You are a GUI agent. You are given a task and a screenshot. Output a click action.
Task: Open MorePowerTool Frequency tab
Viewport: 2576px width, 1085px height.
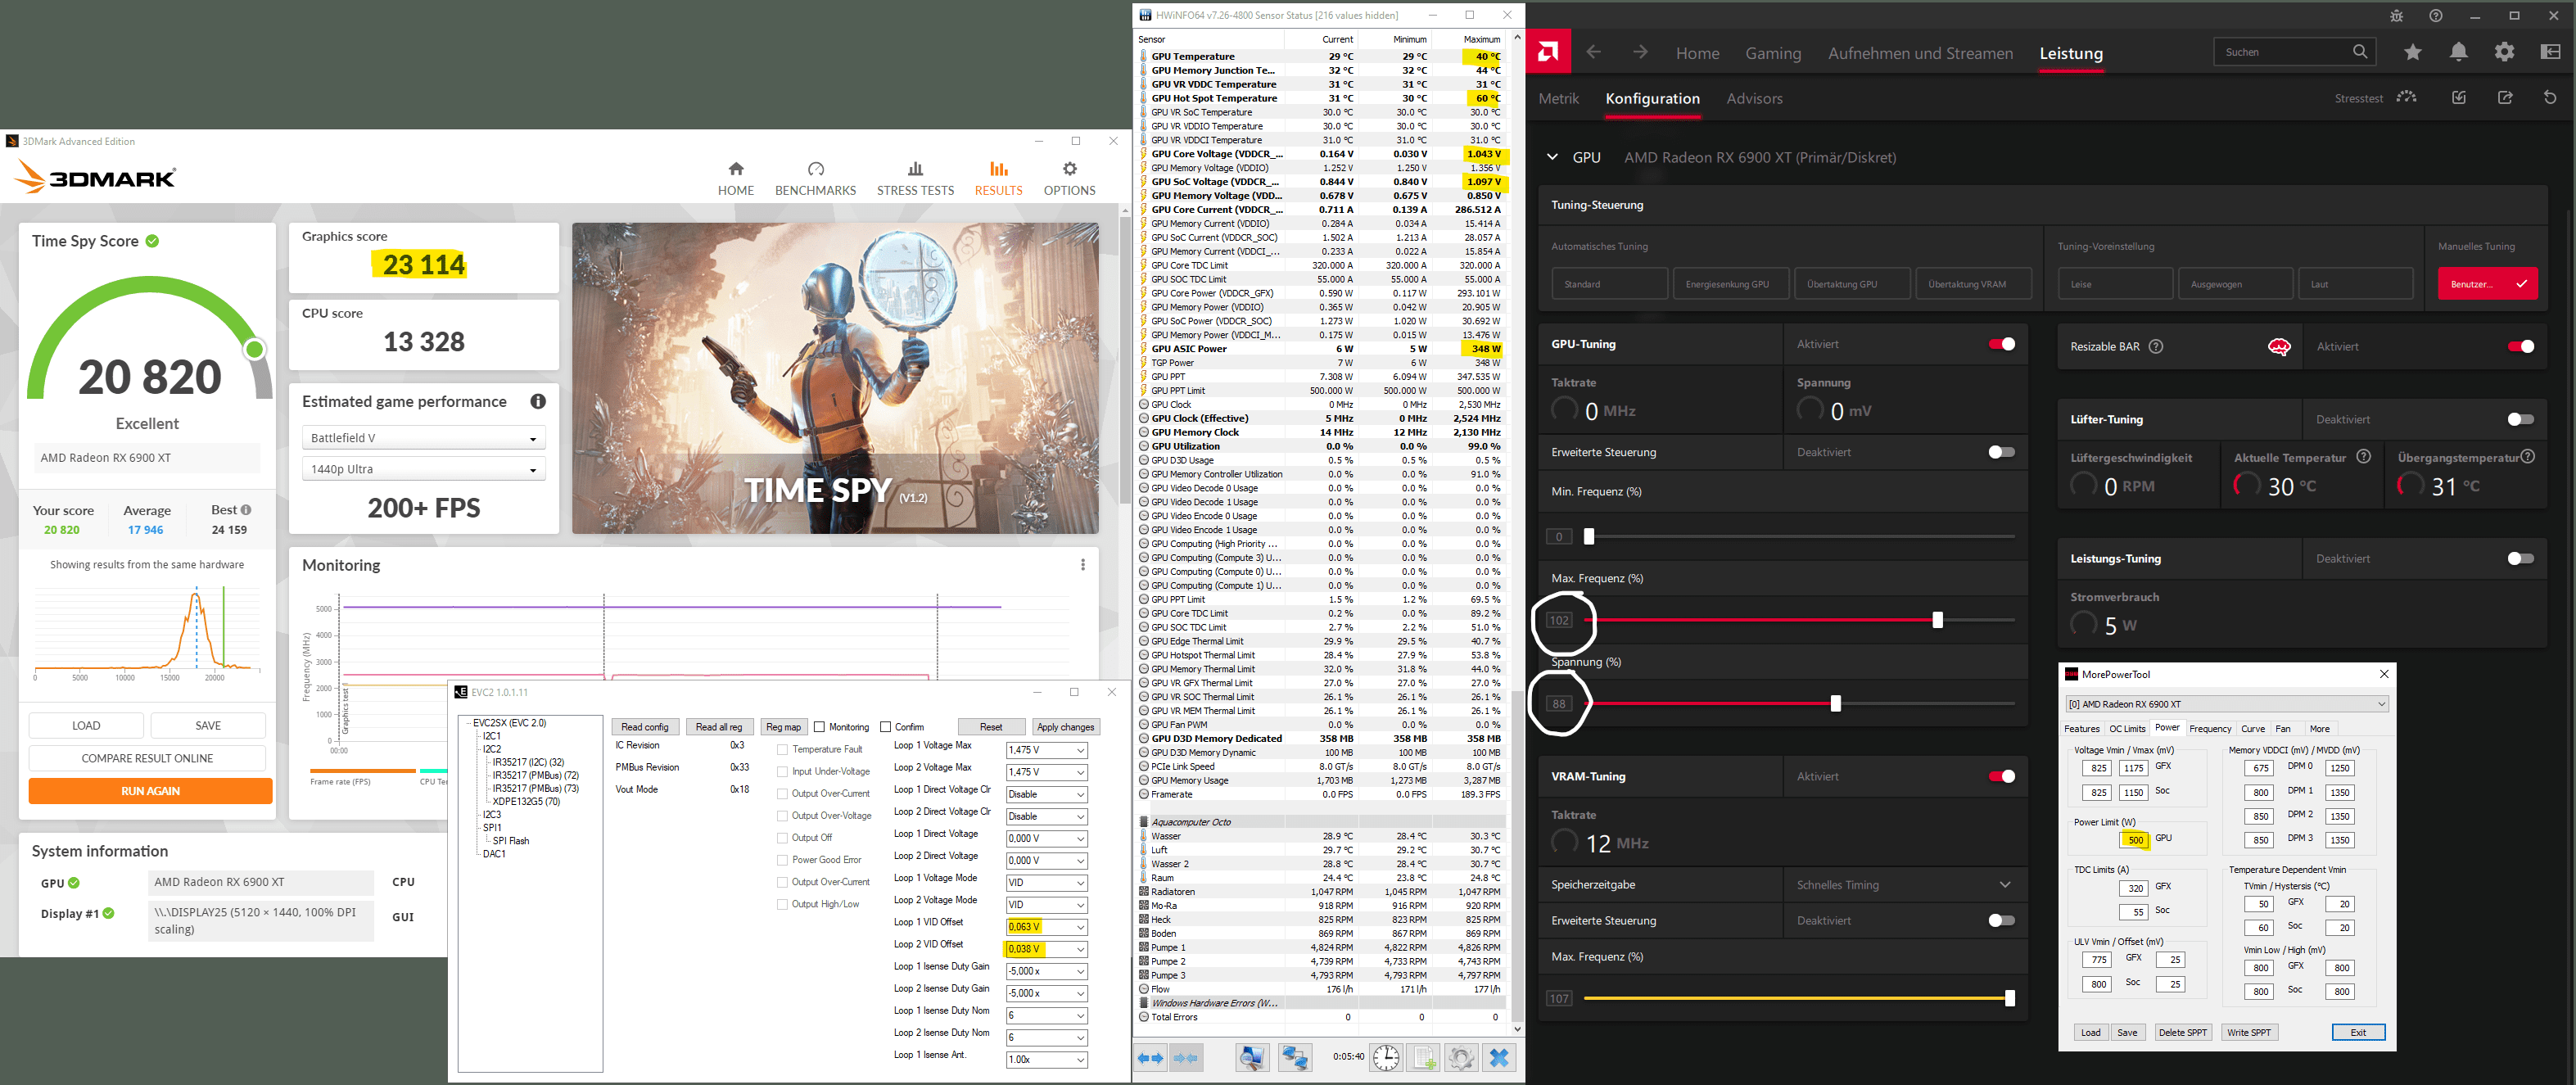[2210, 729]
